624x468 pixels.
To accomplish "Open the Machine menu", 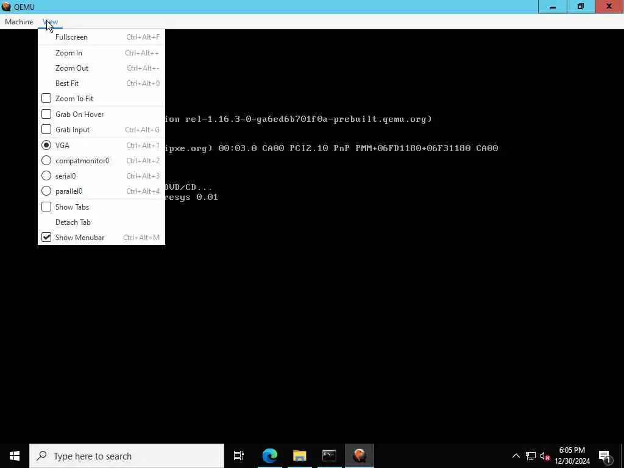I will pos(19,22).
